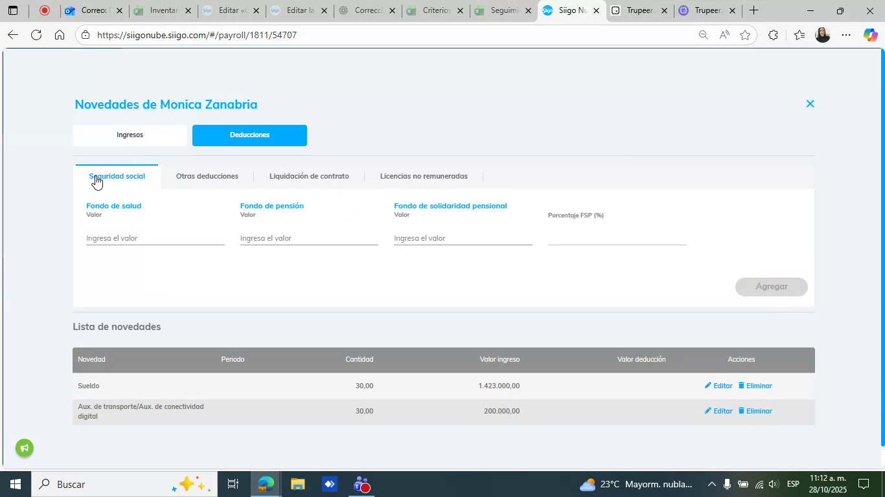885x497 pixels.
Task: Open the Otras deducciones tab
Action: (207, 176)
